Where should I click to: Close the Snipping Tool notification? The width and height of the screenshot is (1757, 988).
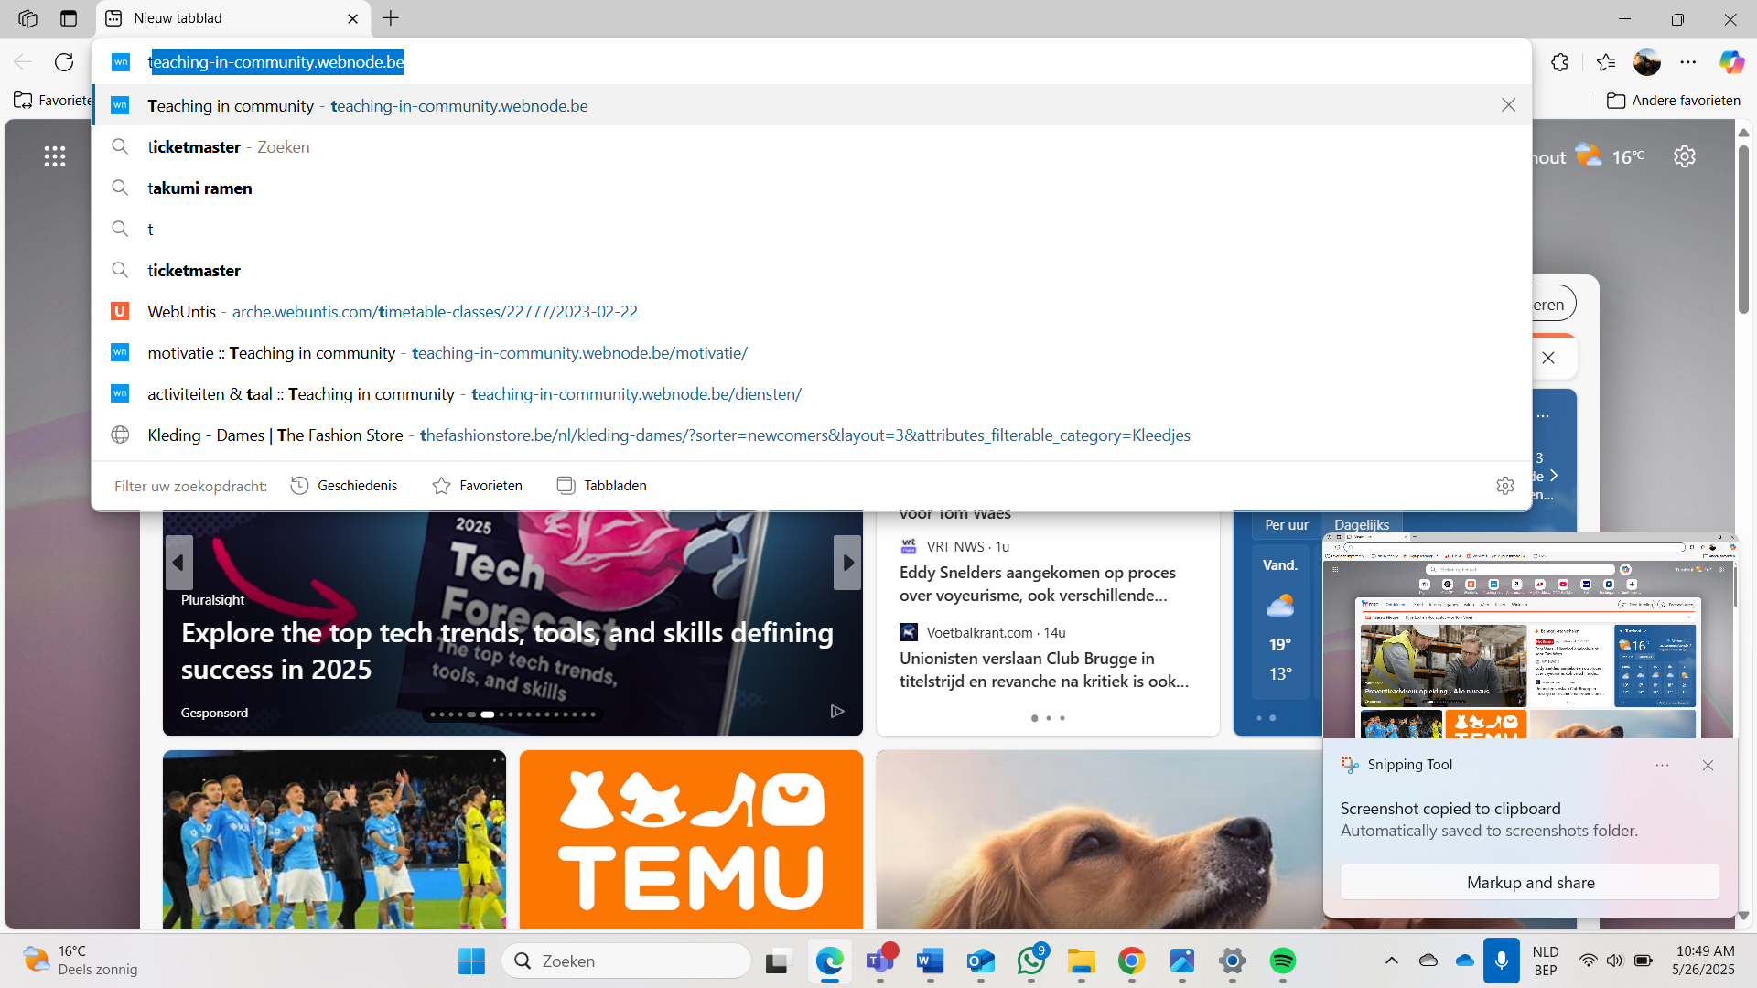tap(1708, 765)
